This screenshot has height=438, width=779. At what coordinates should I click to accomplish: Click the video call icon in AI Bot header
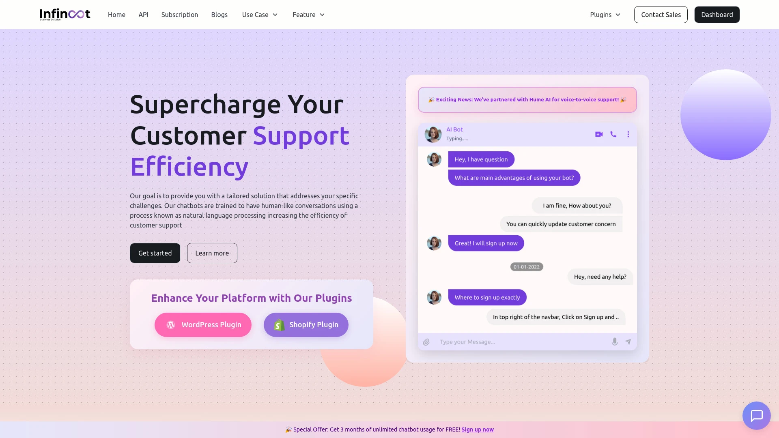click(x=599, y=134)
